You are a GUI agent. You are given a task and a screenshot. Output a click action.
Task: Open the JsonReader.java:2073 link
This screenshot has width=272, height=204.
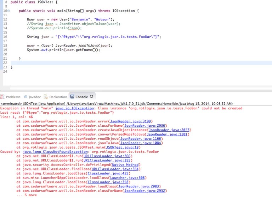click(x=169, y=130)
